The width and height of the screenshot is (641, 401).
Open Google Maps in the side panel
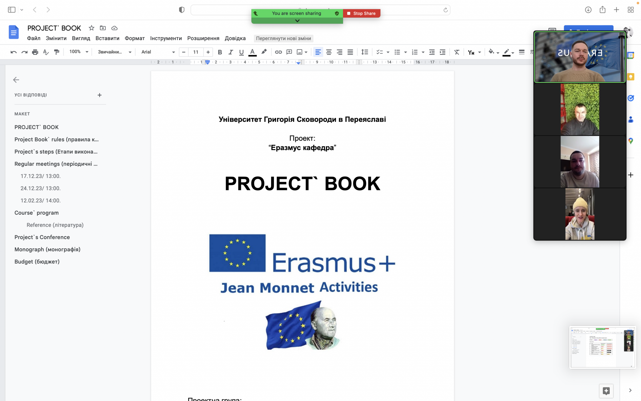point(631,141)
